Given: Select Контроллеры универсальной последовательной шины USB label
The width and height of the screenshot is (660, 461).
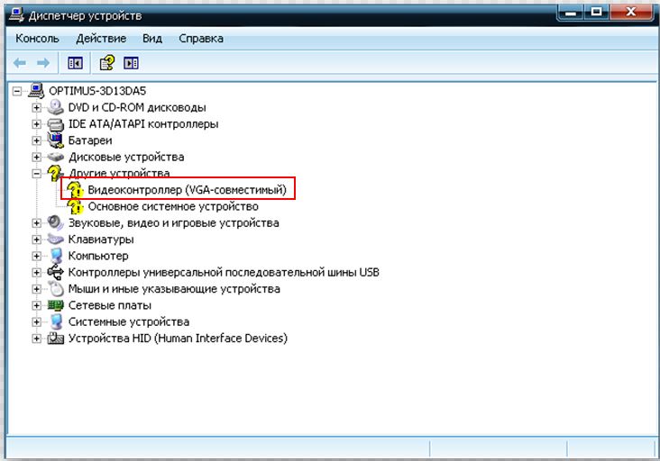Looking at the screenshot, I should point(224,272).
